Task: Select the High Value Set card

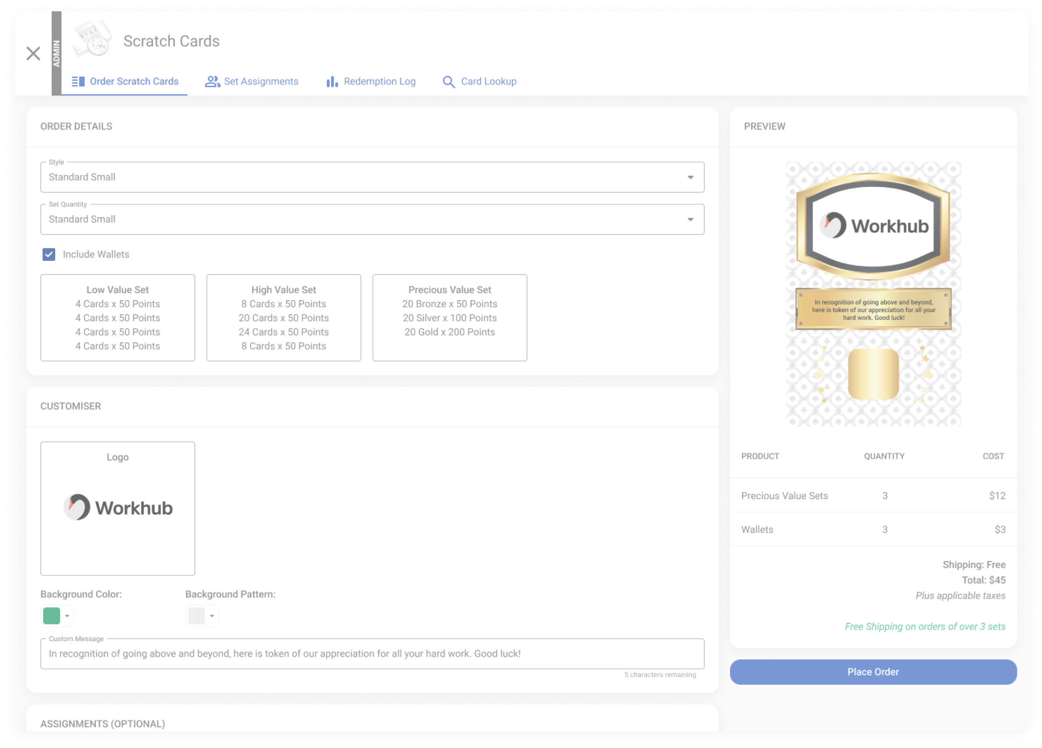Action: [284, 317]
